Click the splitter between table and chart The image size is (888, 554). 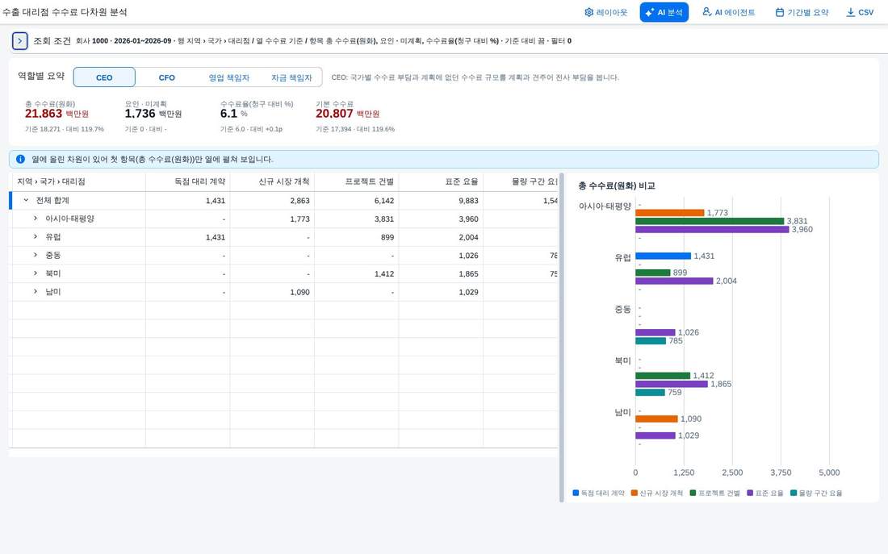[x=562, y=337]
